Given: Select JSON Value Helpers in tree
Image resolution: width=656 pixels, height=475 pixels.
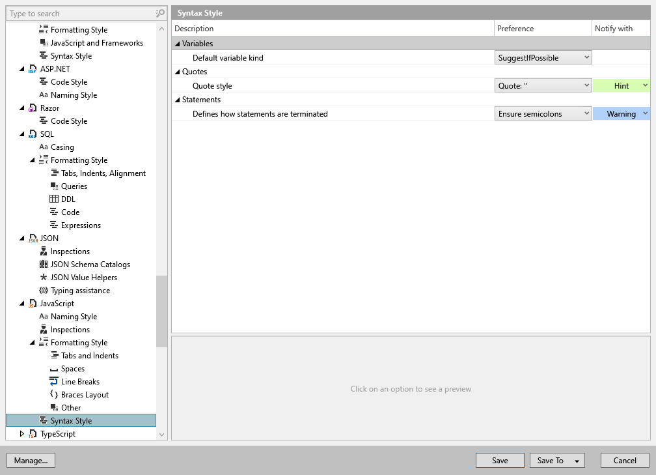Looking at the screenshot, I should click(x=83, y=278).
